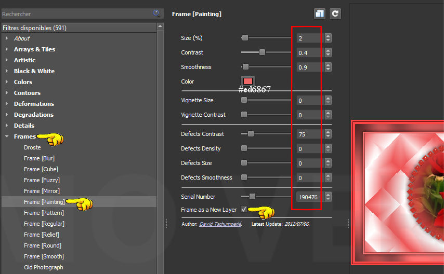Viewport: 444px width, 274px height.
Task: Choose the Frame [Blur] filter
Action: pyautogui.click(x=39, y=158)
